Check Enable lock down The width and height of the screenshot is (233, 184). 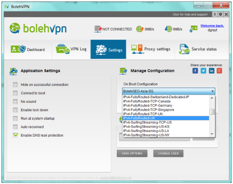tap(15, 110)
